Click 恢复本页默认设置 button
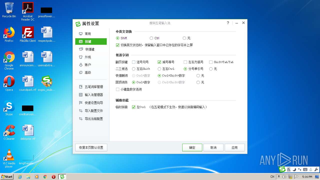Image resolution: width=320 pixels, height=180 pixels. tap(91, 147)
